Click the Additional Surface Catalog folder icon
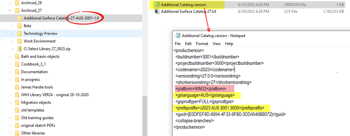 coord(20,18)
